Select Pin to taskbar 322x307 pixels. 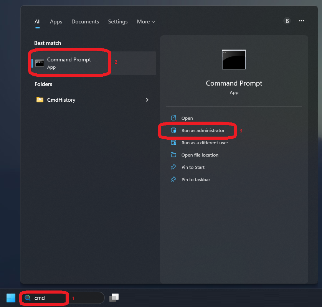coord(234,180)
